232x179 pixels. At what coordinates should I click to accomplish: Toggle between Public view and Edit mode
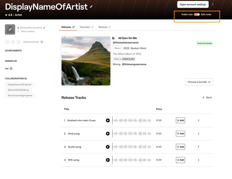coord(197,15)
